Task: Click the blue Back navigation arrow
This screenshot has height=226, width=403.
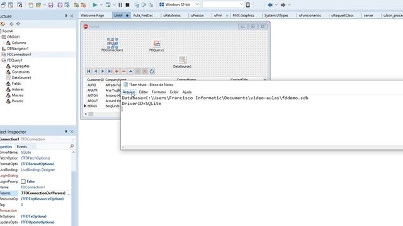Action: (270, 5)
